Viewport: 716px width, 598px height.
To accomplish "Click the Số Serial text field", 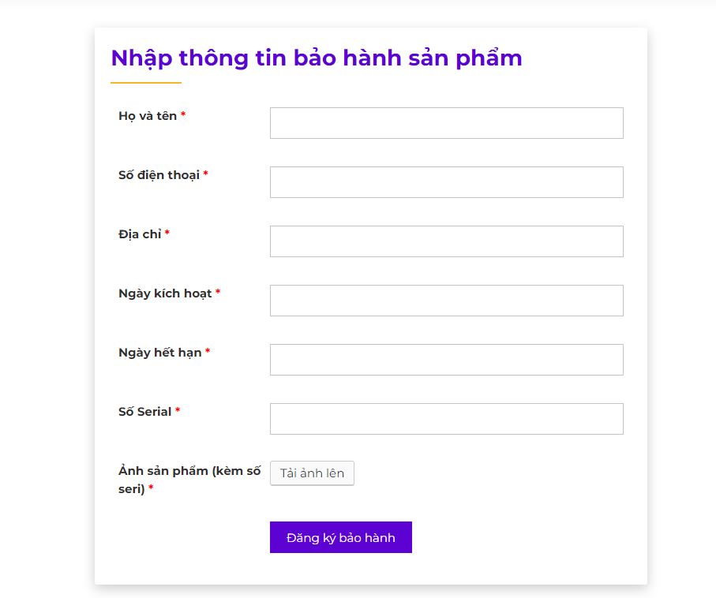I will tap(446, 419).
